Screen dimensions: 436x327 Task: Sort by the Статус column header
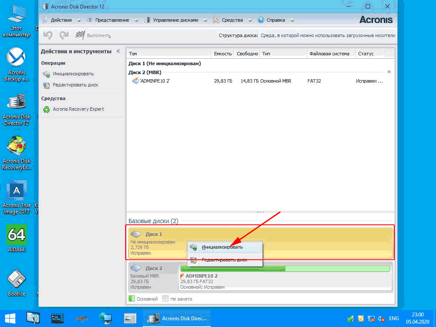coord(370,54)
